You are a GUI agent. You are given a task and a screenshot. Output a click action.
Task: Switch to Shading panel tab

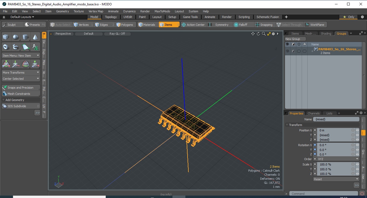[326, 34]
